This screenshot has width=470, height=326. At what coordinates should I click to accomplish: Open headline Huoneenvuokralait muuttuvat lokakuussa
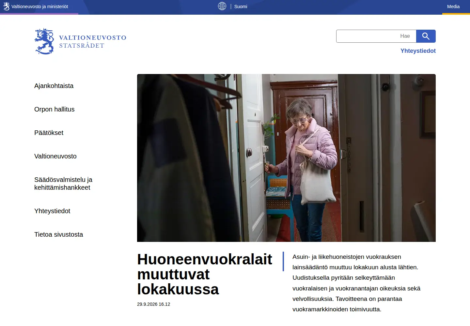tap(205, 274)
